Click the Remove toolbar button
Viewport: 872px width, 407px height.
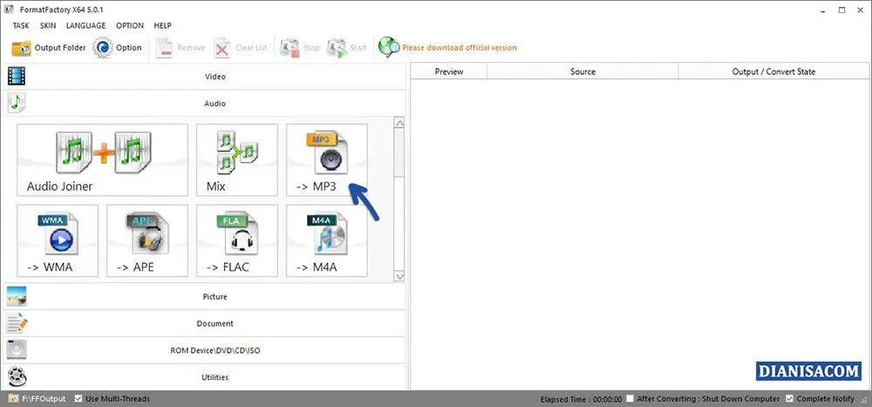181,48
